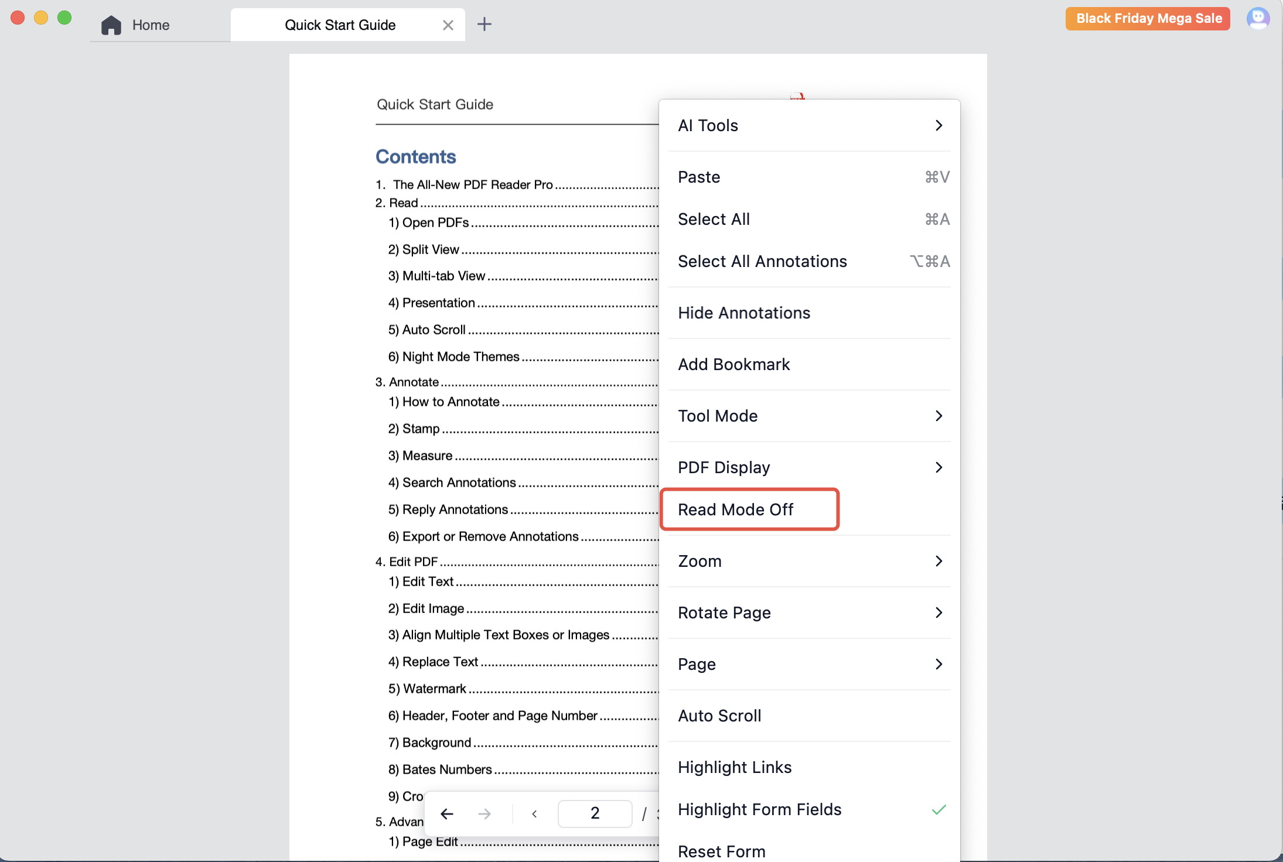Go to previous page with the chevron
Image resolution: width=1283 pixels, height=862 pixels.
tap(534, 813)
